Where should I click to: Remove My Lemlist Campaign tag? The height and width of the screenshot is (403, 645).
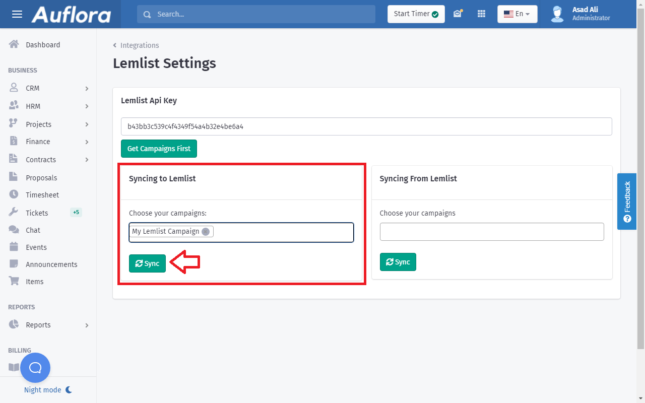[x=206, y=232]
